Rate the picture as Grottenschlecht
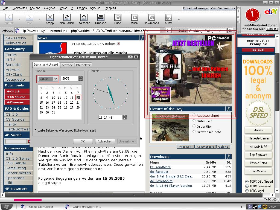The image size is (280, 210). click(x=194, y=132)
